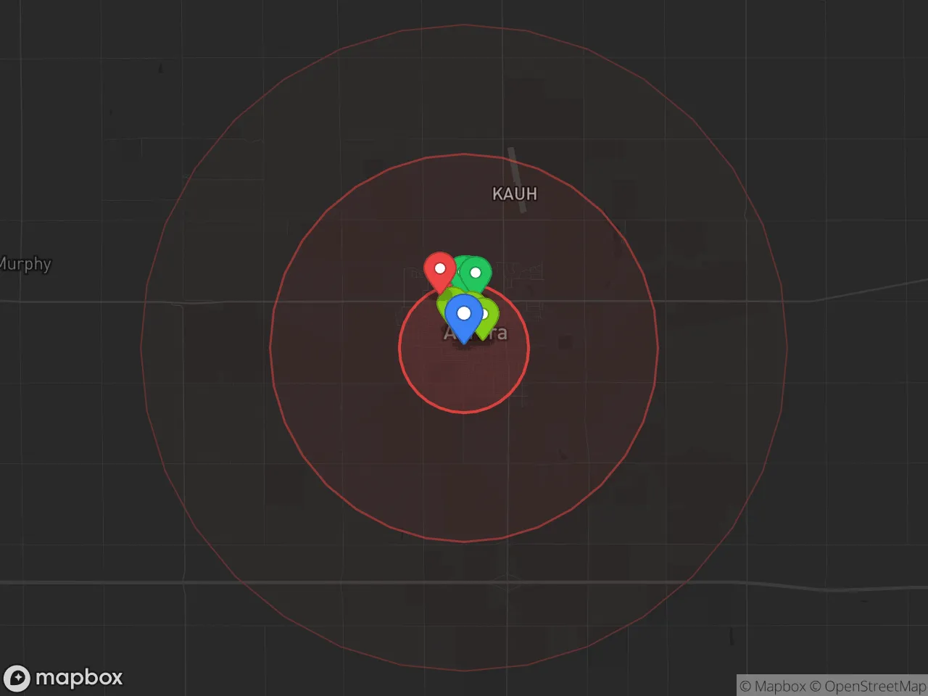The width and height of the screenshot is (928, 696).
Task: Select the blue location marker
Action: 463,316
